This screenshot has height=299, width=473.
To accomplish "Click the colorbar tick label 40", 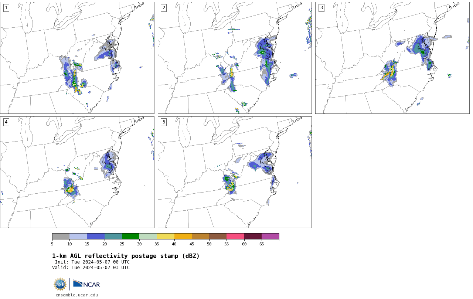I will (174, 244).
